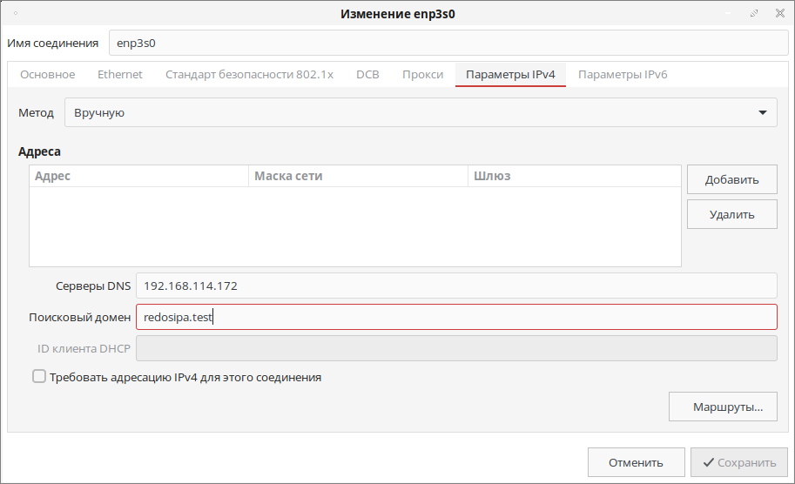Minimize the enp3s0 editing window

click(730, 14)
